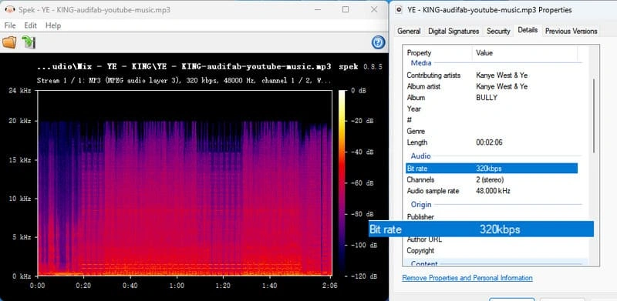This screenshot has height=301, width=617.
Task: Click the Stream info line in Spek
Action: (184, 81)
